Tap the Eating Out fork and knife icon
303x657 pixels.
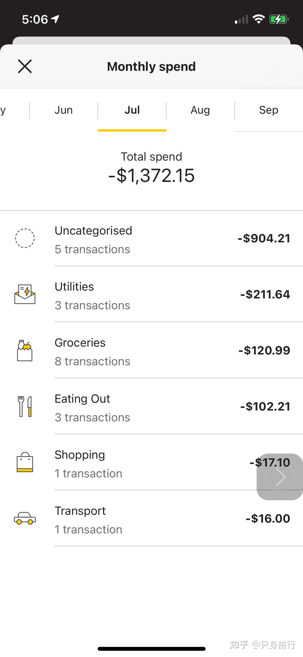coord(25,406)
